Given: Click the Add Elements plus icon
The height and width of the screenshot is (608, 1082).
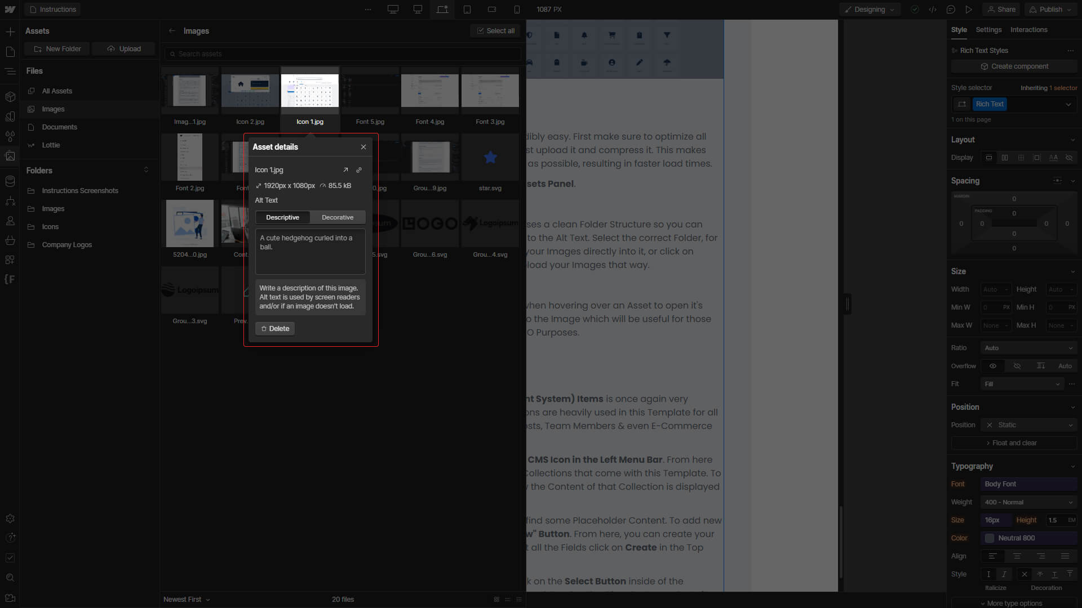Looking at the screenshot, I should coord(10,32).
